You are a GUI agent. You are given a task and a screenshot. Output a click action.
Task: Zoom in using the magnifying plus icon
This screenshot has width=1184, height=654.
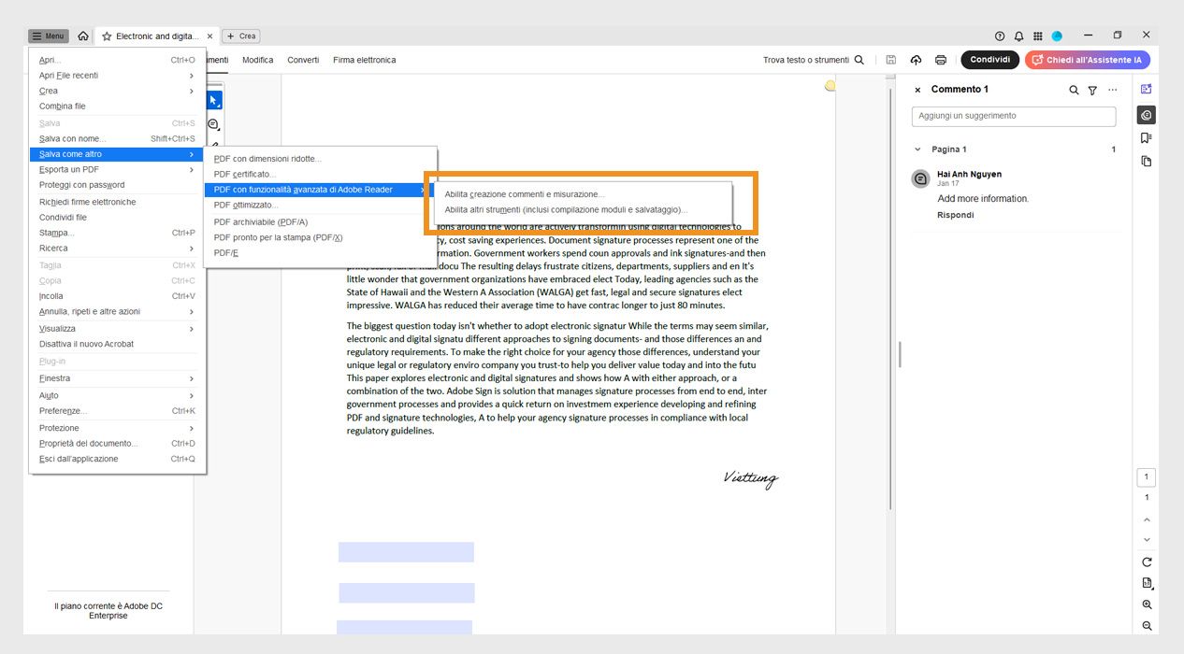pos(1147,604)
